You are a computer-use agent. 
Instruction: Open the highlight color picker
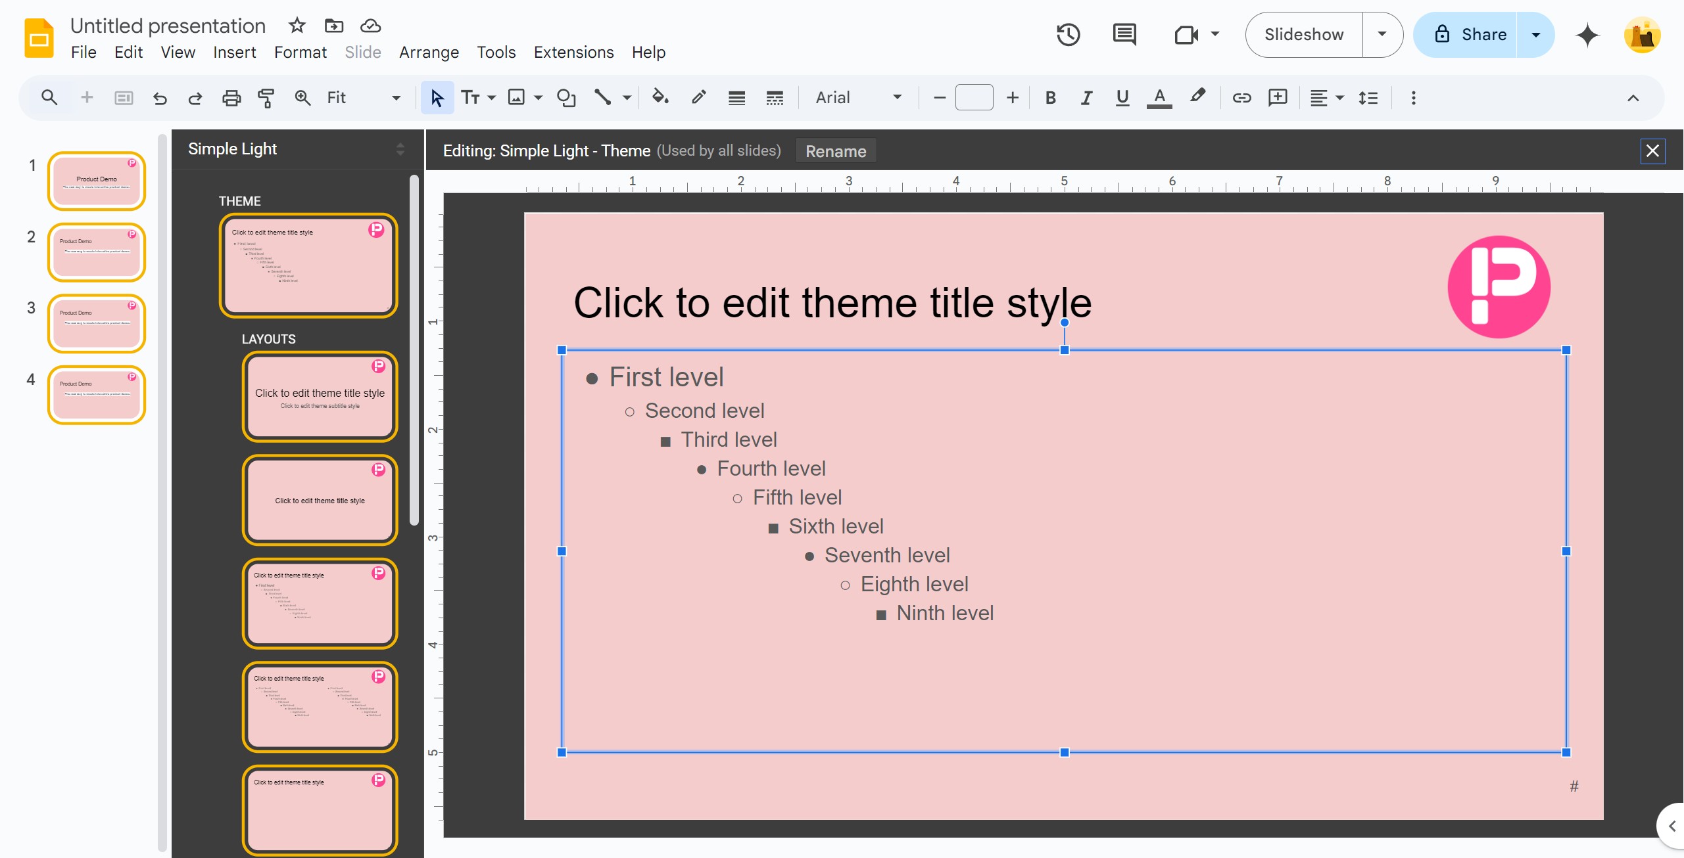coord(1197,97)
